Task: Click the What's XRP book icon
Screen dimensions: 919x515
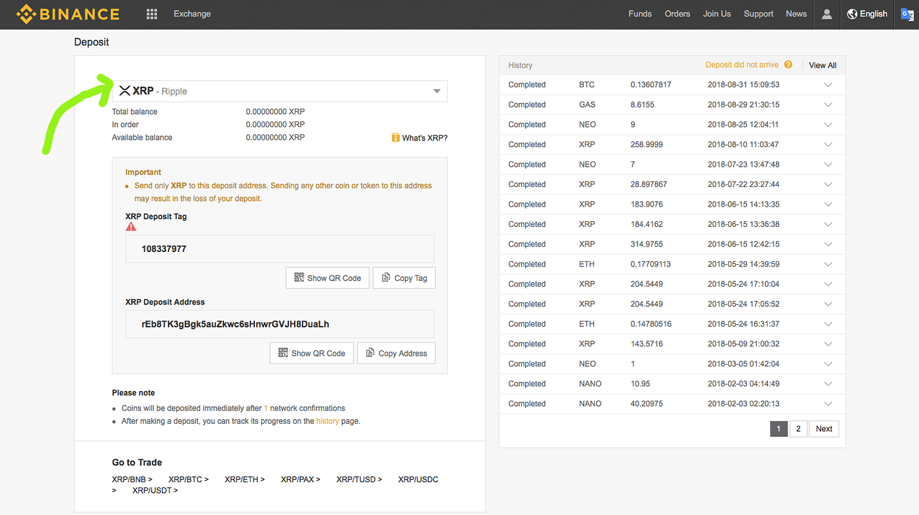Action: tap(395, 138)
